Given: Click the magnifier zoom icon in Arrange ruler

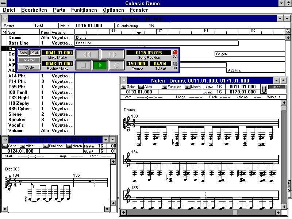Looking at the screenshot, I should click(x=288, y=32).
